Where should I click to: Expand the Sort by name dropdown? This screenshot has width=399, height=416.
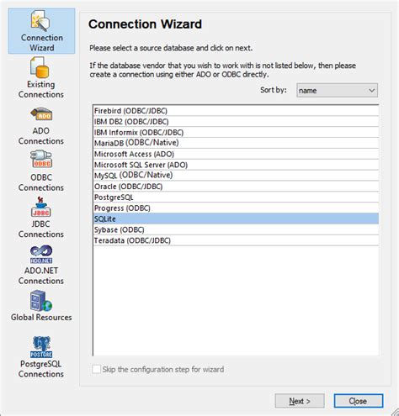point(337,91)
